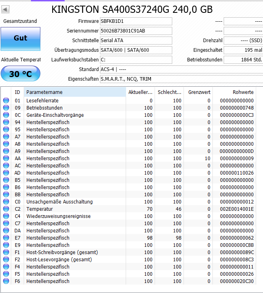This screenshot has width=263, height=293.
Task: Select the Geräte-Einschaltvorgänge parameter name
Action: click(55, 115)
